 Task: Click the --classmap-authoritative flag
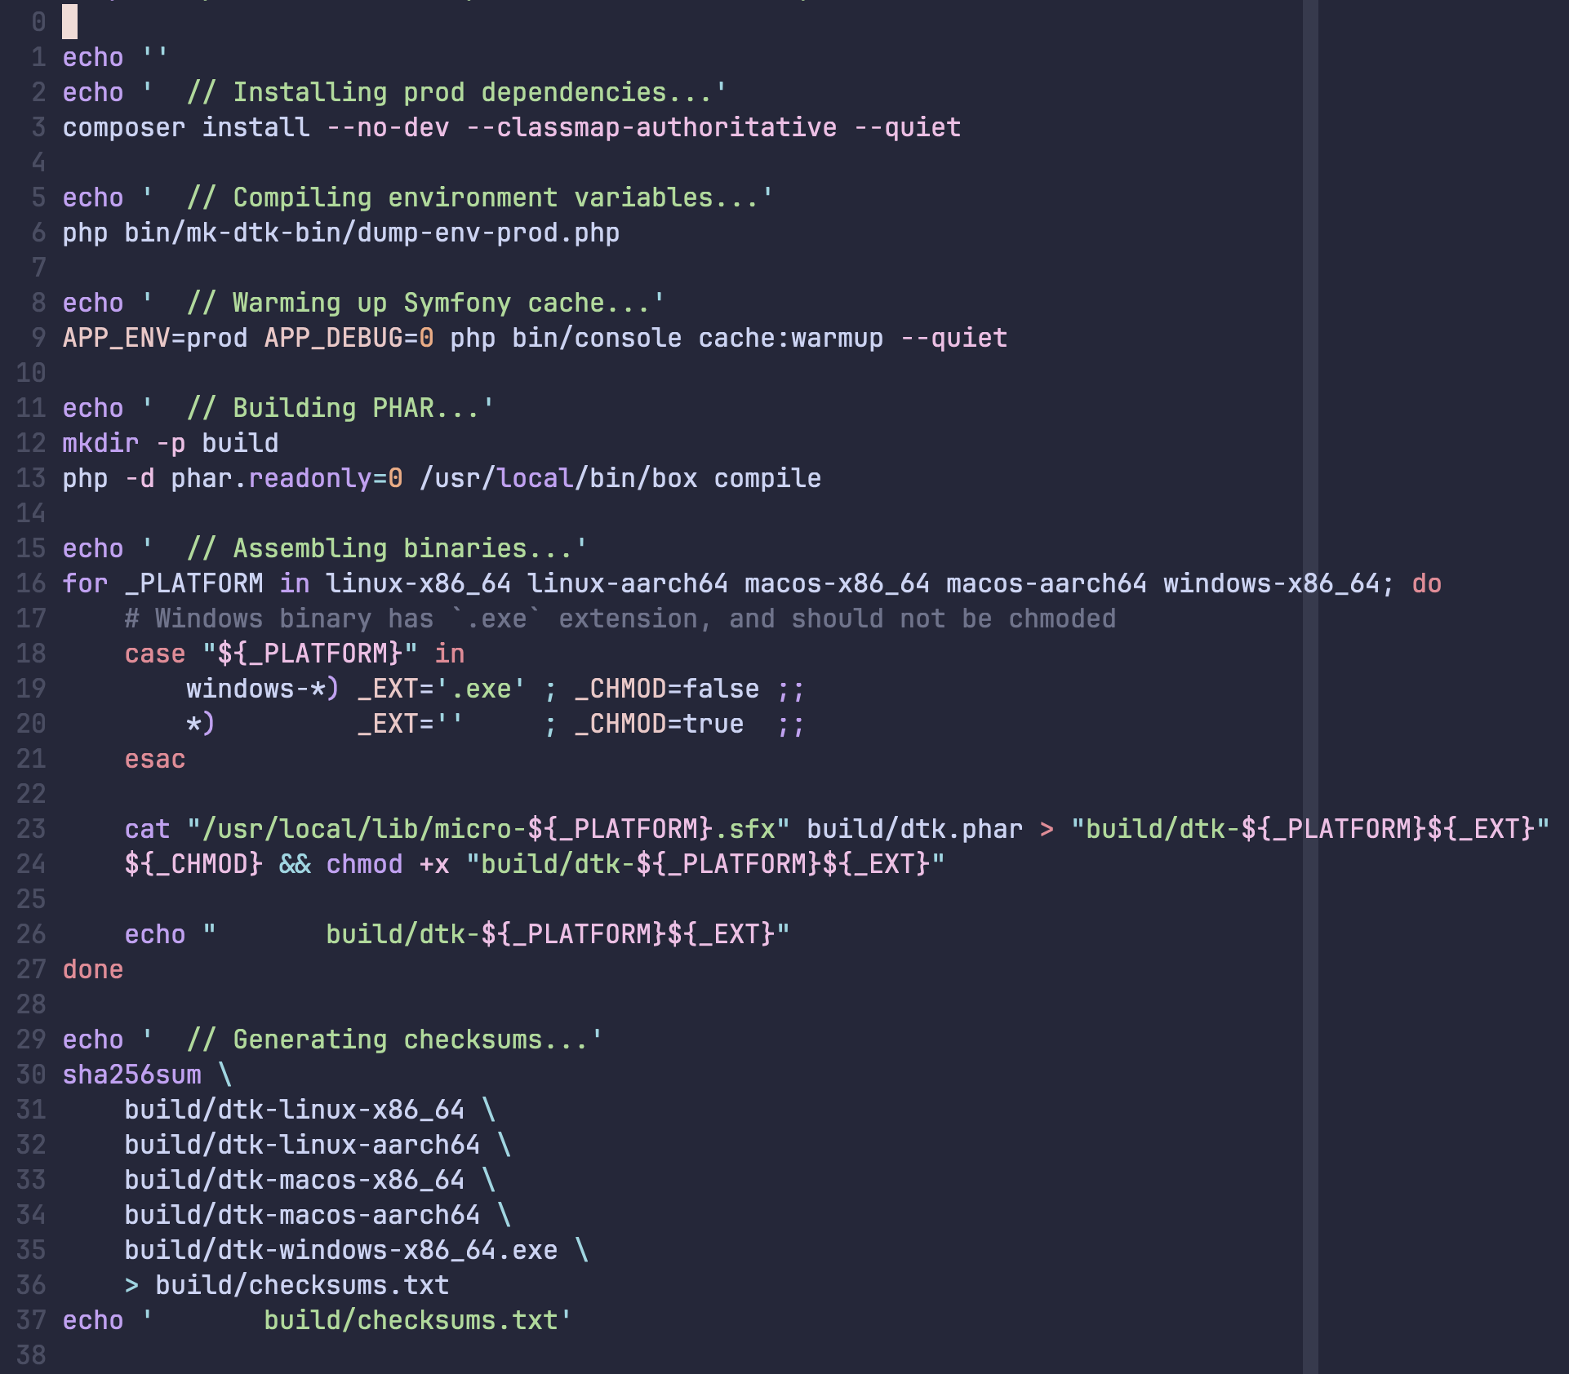click(x=651, y=127)
